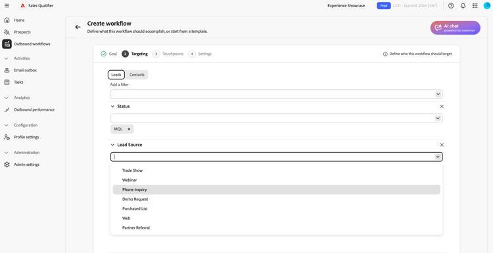Click the L221 - Summit 2026 sandbox label
Image resolution: width=493 pixels, height=253 pixels.
tap(415, 6)
